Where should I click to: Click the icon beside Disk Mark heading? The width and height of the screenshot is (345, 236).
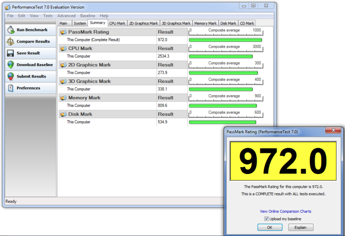pos(63,114)
